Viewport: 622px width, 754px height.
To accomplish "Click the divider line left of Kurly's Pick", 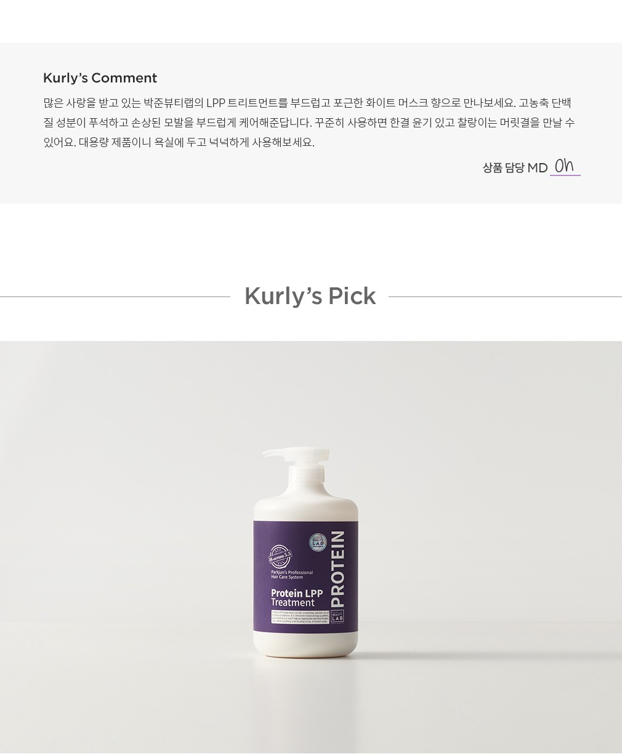I will click(115, 297).
